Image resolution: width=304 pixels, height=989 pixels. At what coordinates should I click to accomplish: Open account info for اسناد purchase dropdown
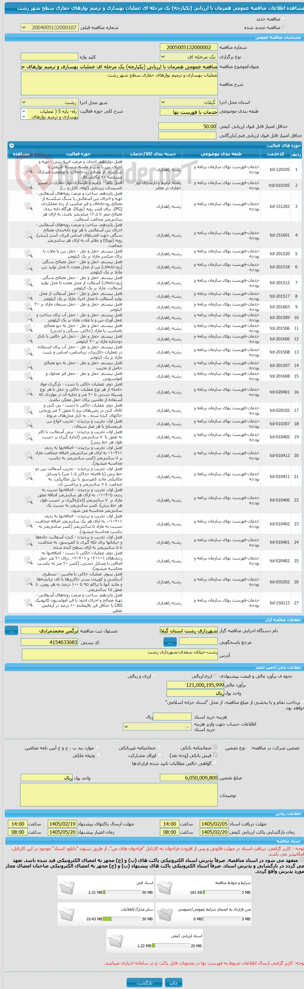tap(157, 727)
